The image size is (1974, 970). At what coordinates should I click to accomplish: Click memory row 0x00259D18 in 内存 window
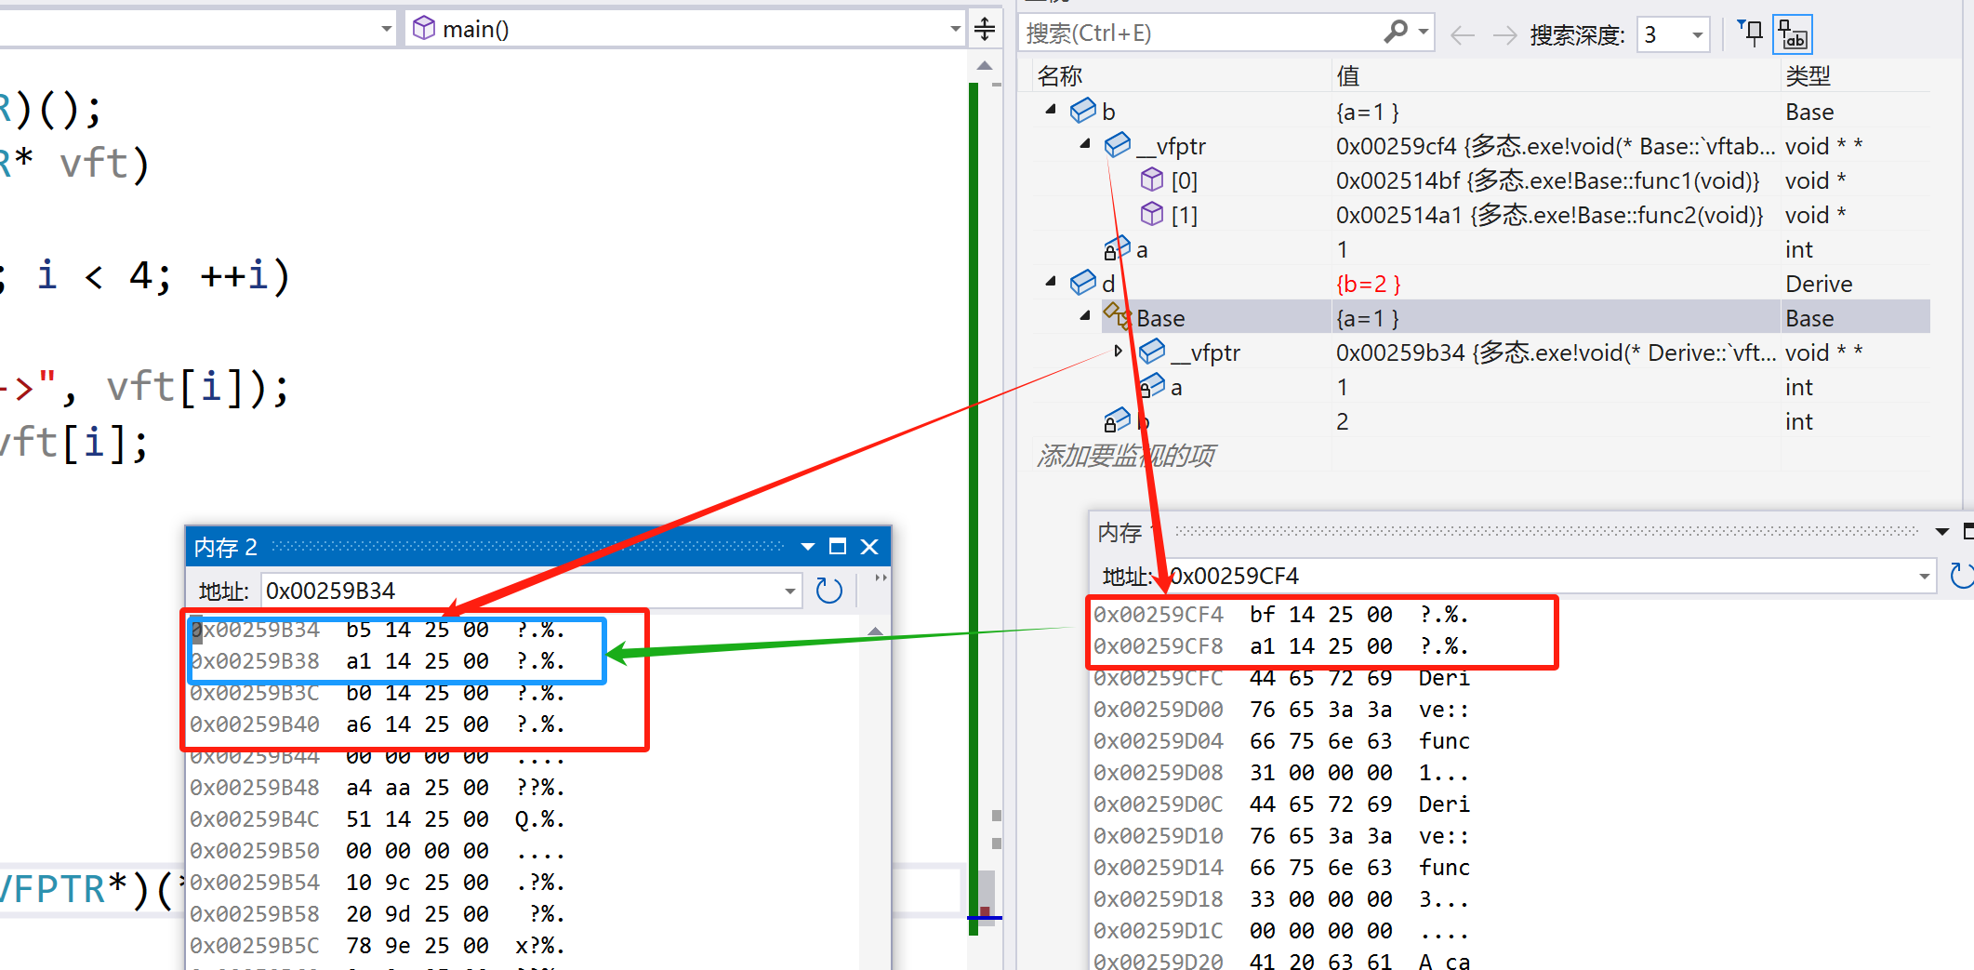pos(1281,899)
